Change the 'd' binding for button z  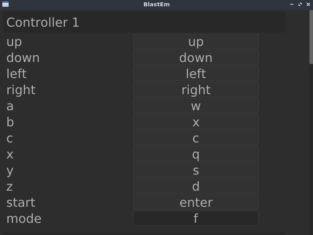[196, 186]
